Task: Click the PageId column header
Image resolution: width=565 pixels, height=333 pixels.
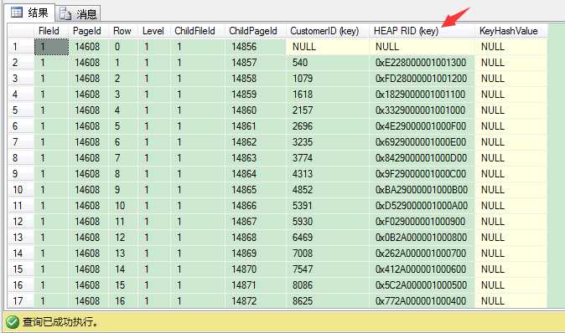Action: coord(89,31)
